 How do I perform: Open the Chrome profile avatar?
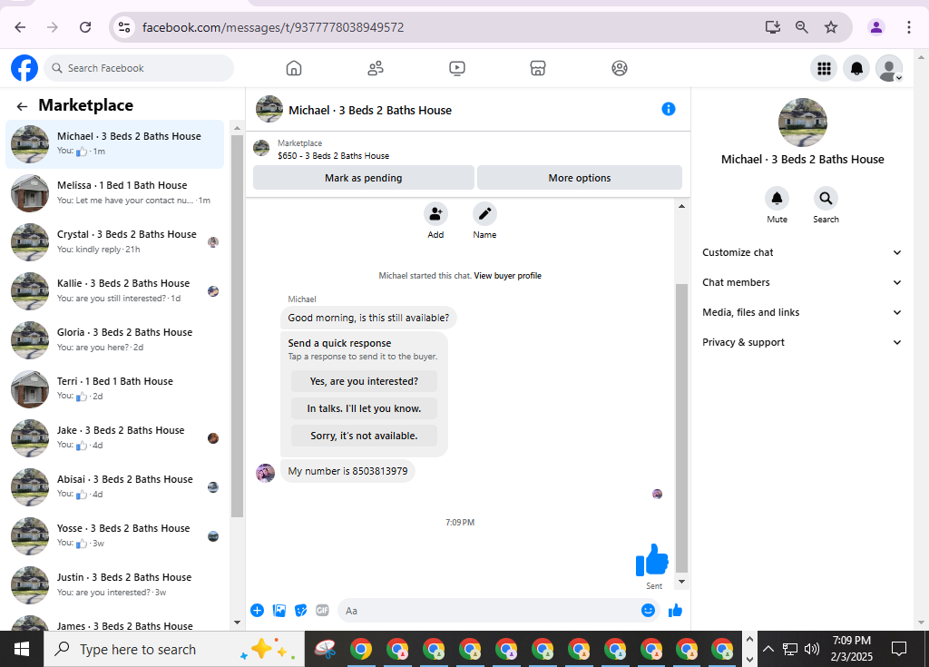click(x=876, y=27)
